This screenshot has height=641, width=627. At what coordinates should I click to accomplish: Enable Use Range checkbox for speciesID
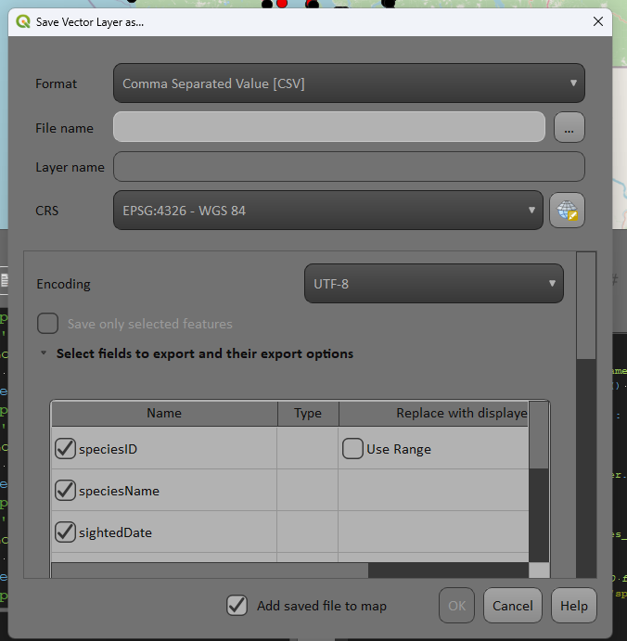pos(352,448)
